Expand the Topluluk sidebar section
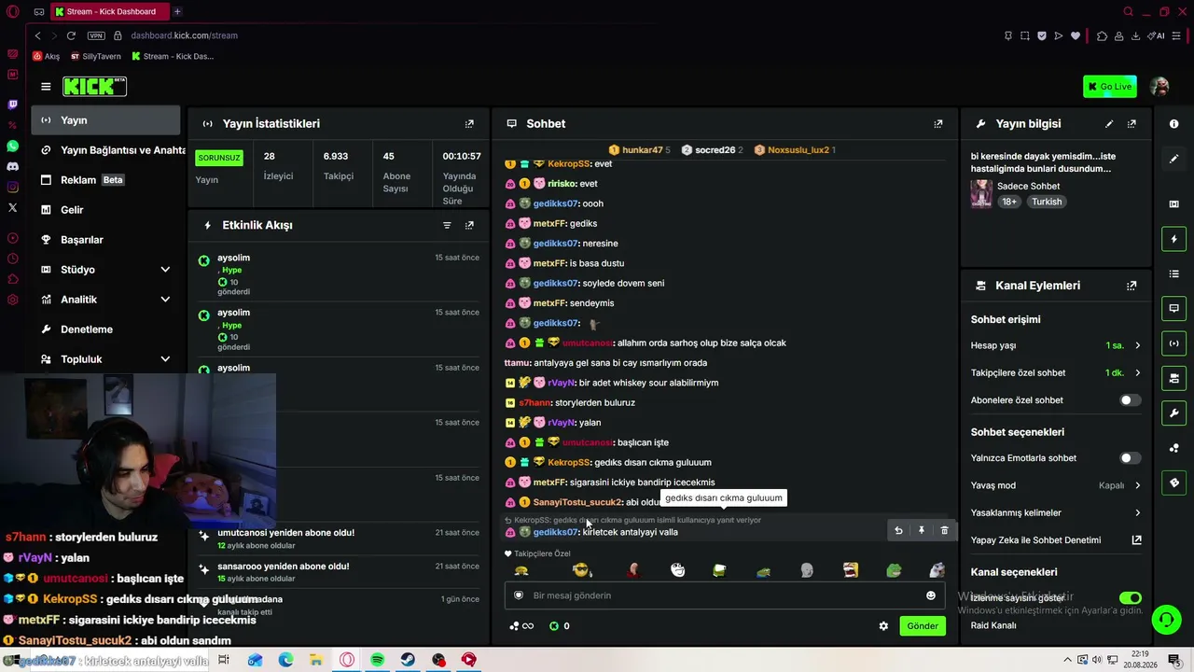Screen dimensions: 1194x672 pos(165,359)
